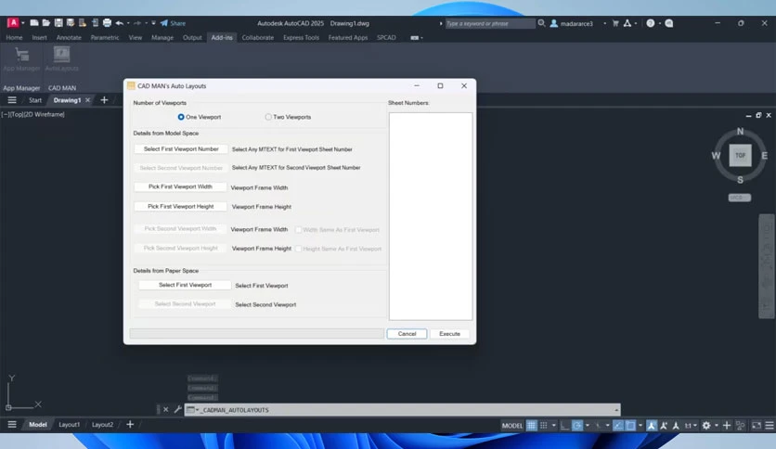Screen dimensions: 776x449
Task: Click the Cancel button in the dialog
Action: click(407, 334)
